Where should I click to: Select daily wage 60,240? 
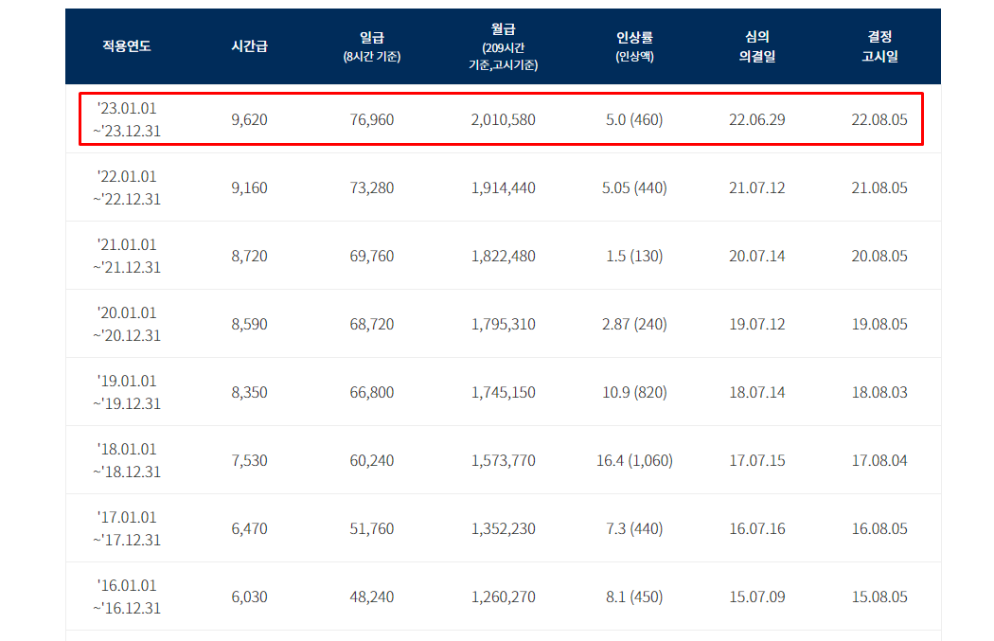372,460
